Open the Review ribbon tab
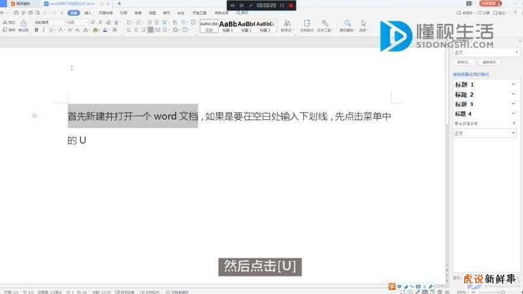The image size is (523, 294). click(x=138, y=13)
